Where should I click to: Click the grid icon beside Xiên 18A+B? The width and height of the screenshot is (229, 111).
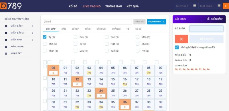(x=6, y=47)
